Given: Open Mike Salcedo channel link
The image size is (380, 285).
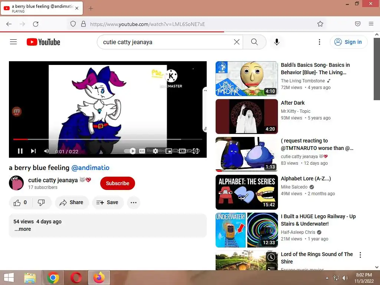Looking at the screenshot, I should click(x=294, y=187).
